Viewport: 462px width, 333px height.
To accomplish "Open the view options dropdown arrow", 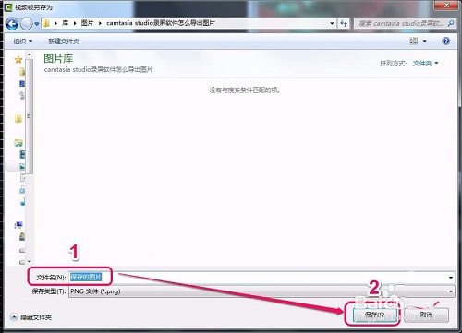I will point(425,41).
